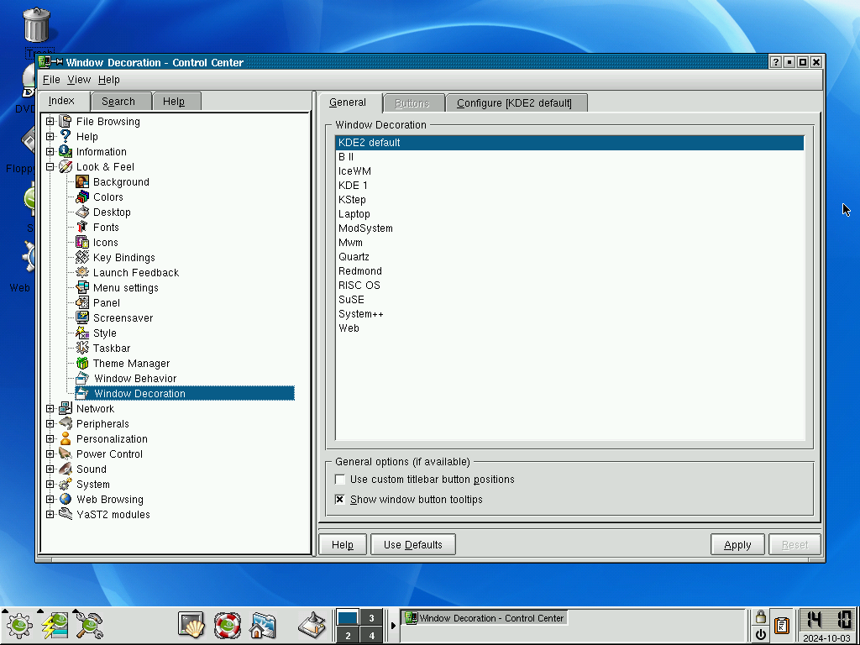Enable custom titlebar button positions
860x645 pixels.
coord(340,480)
